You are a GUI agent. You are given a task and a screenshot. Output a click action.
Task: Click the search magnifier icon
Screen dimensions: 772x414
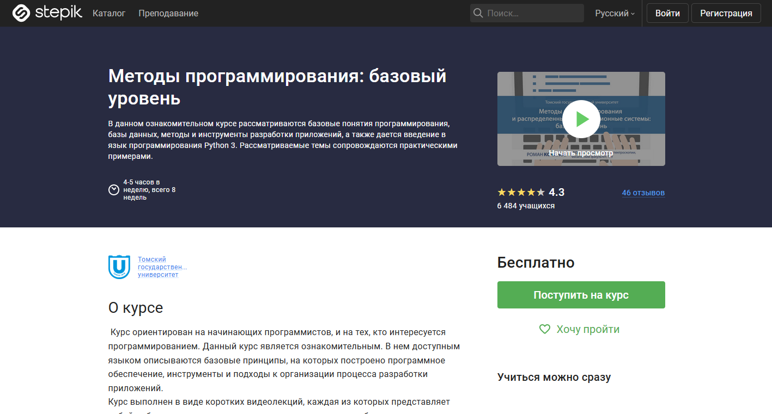pos(478,13)
